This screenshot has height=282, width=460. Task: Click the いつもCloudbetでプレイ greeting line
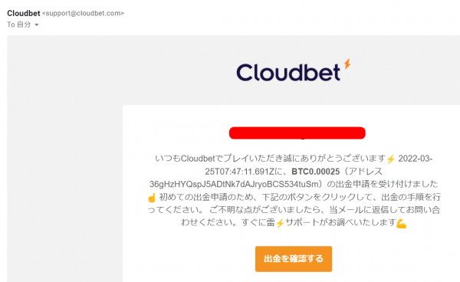270,159
